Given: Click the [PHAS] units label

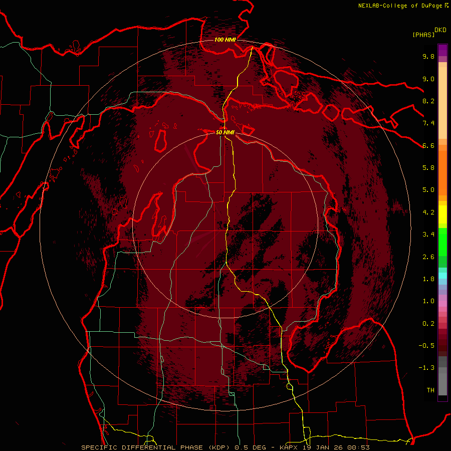Looking at the screenshot, I should 423,35.
